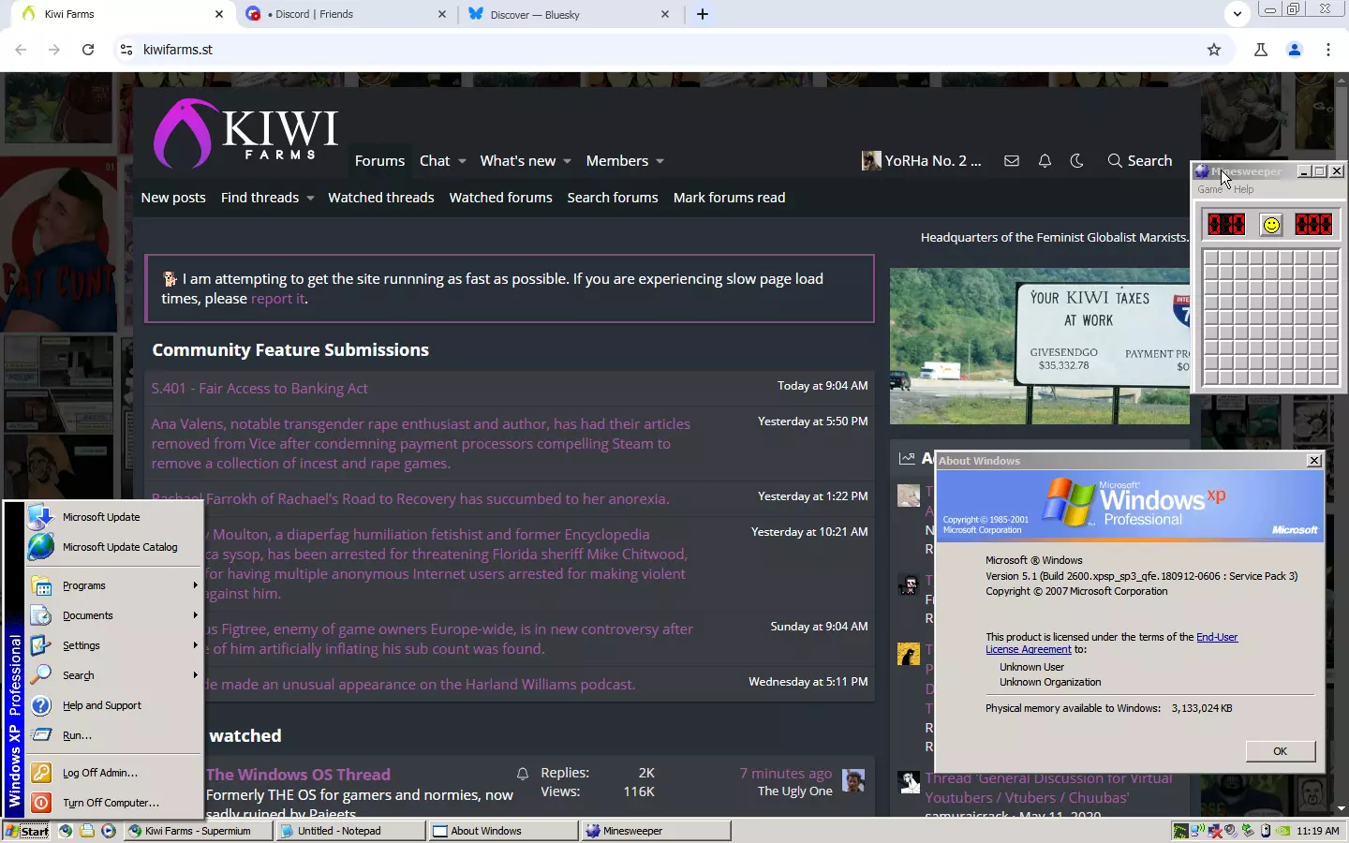
Task: Click the Minesweeper smiley face button
Action: tap(1271, 225)
